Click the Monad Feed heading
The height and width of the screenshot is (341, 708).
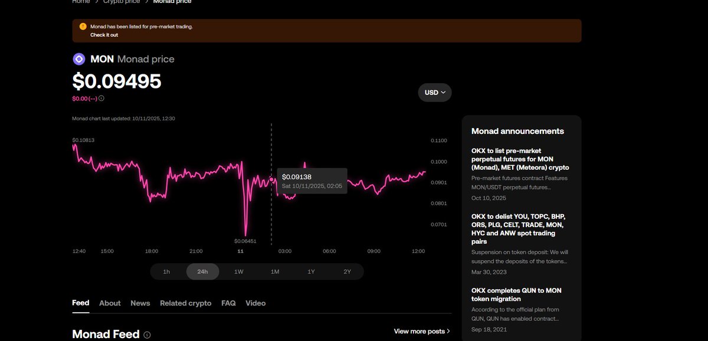[x=106, y=335]
